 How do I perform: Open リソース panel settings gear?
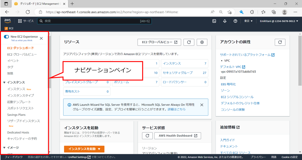(x=202, y=42)
